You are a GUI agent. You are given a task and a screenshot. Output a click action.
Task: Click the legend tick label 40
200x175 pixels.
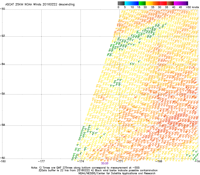pos(174,7)
